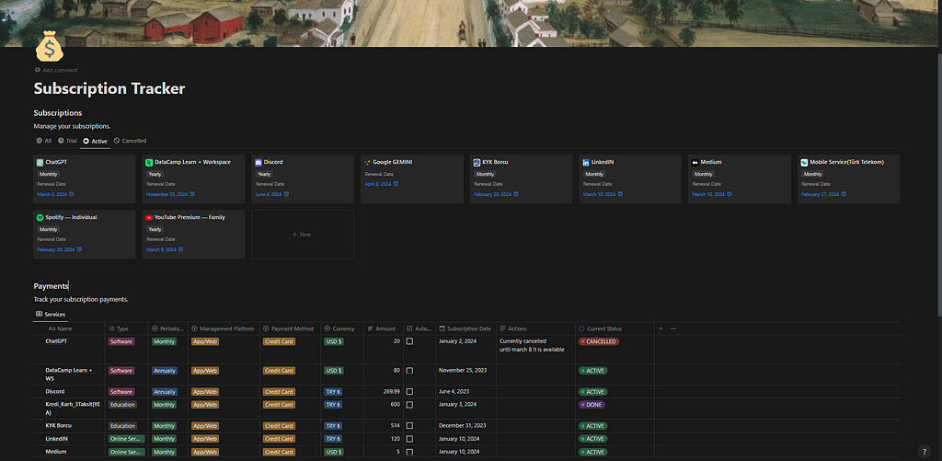Click the Add comment link
Viewport: 942px width, 461px height.
(x=56, y=70)
